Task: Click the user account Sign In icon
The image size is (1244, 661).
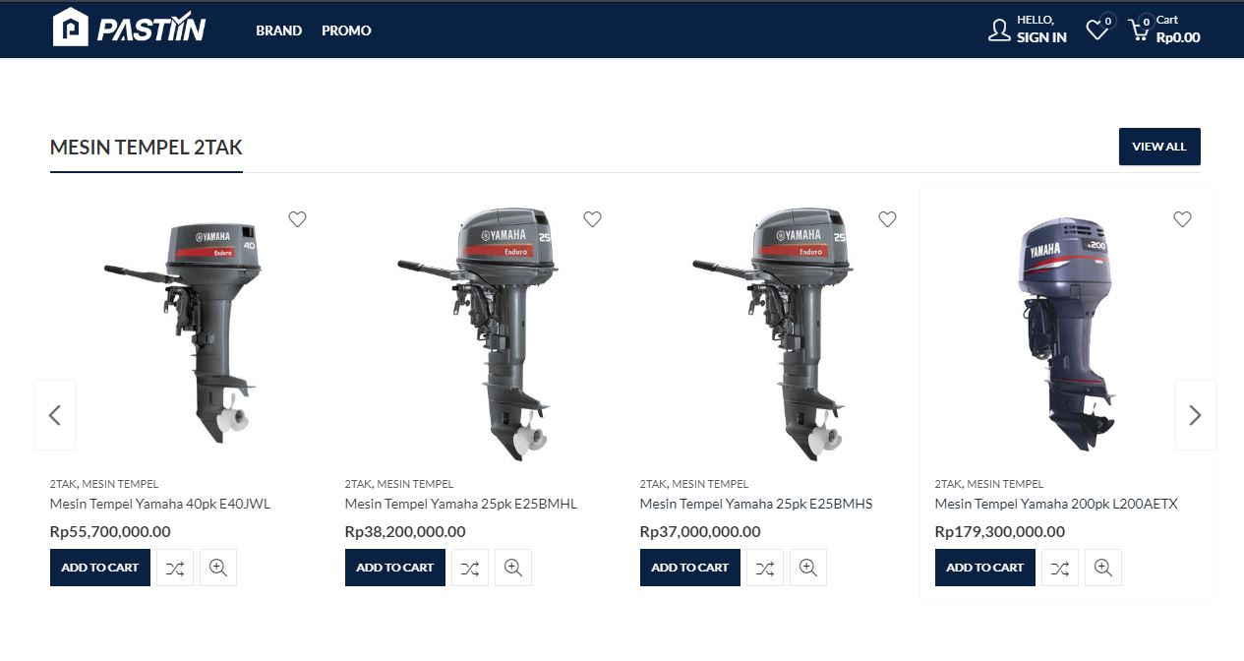Action: pyautogui.click(x=999, y=30)
